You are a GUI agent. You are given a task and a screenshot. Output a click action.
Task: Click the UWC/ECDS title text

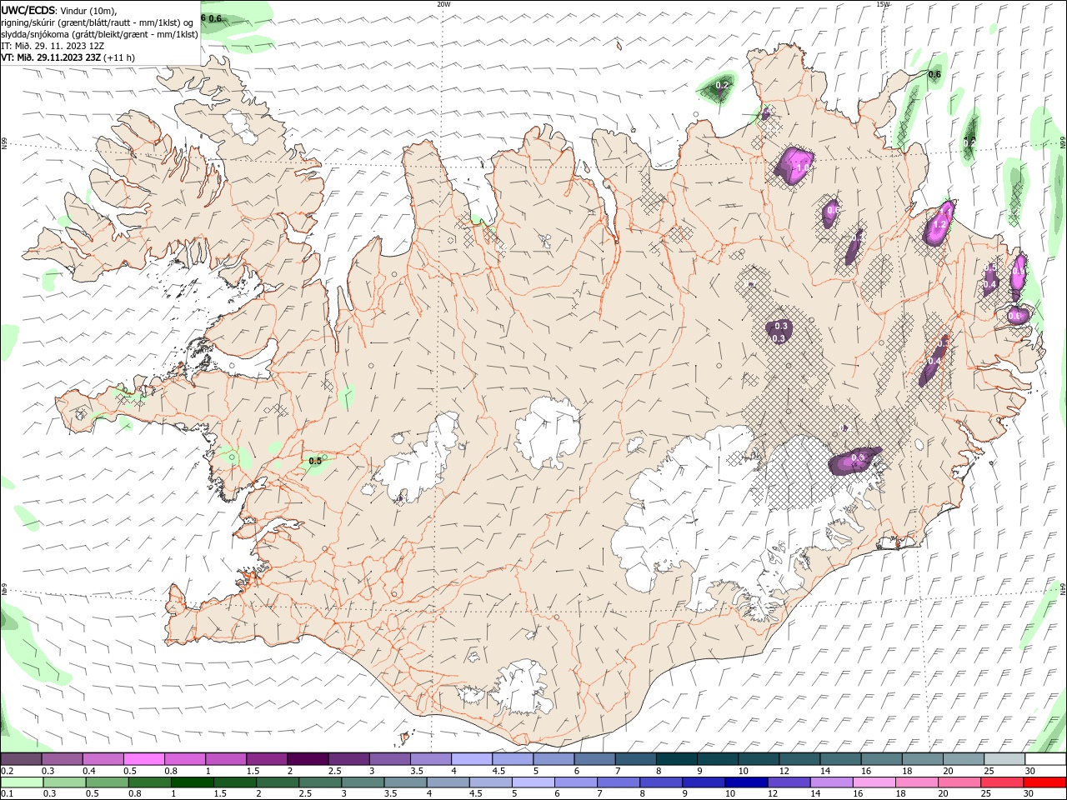(x=28, y=10)
